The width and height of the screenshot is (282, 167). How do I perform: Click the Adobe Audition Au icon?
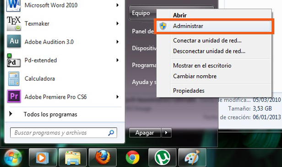tap(14, 41)
